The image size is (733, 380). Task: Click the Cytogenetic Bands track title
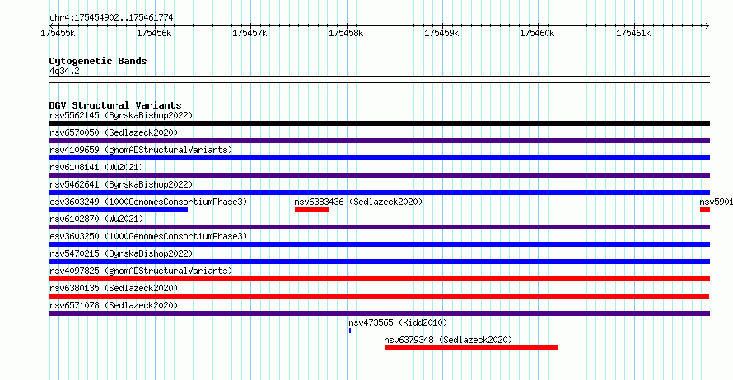(x=98, y=61)
